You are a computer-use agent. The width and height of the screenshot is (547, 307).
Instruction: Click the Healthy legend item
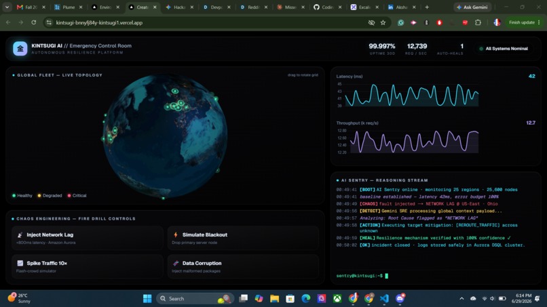pos(22,195)
